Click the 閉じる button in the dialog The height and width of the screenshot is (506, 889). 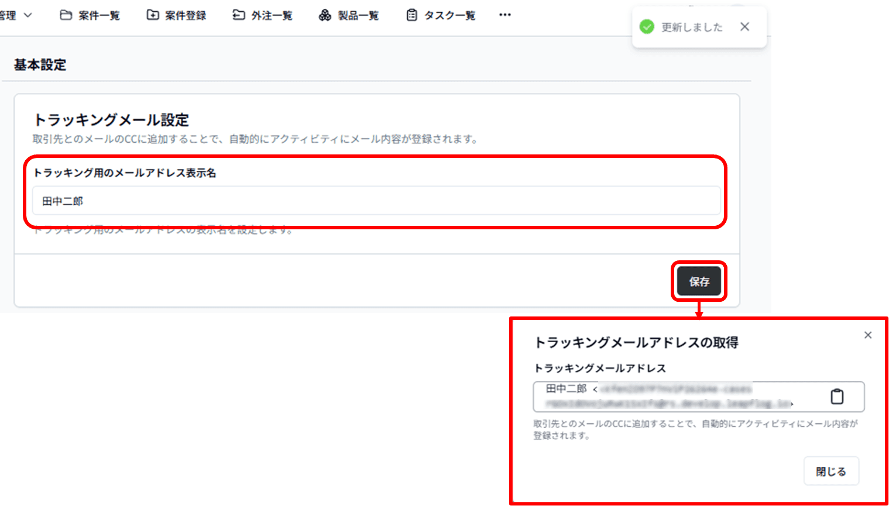[830, 471]
